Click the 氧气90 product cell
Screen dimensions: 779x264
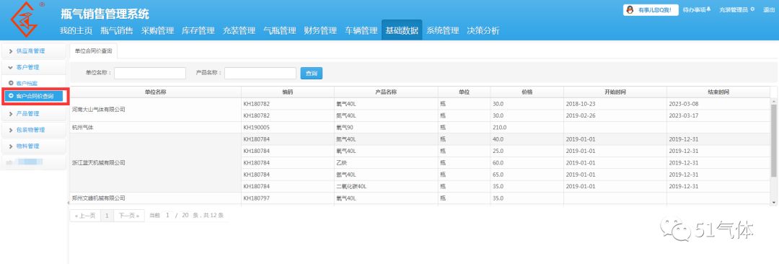click(386, 127)
